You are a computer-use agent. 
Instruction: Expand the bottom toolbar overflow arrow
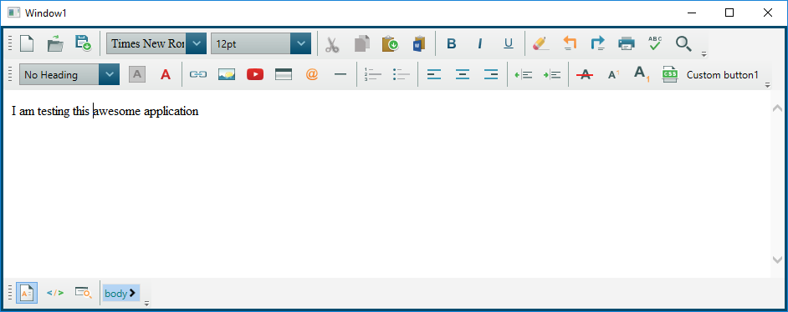(x=146, y=304)
